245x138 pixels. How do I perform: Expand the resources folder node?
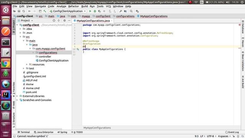click(27, 64)
